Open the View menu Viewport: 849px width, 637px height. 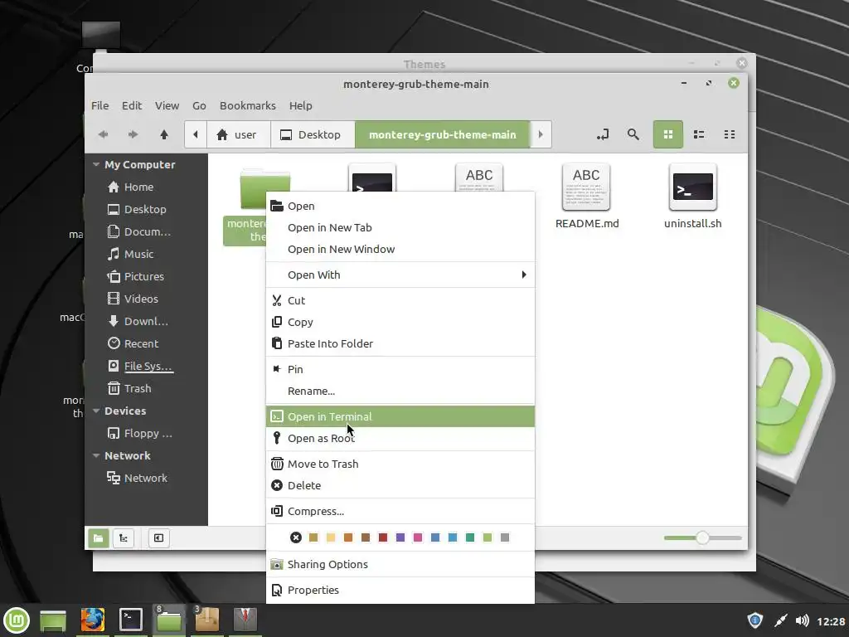coord(167,105)
